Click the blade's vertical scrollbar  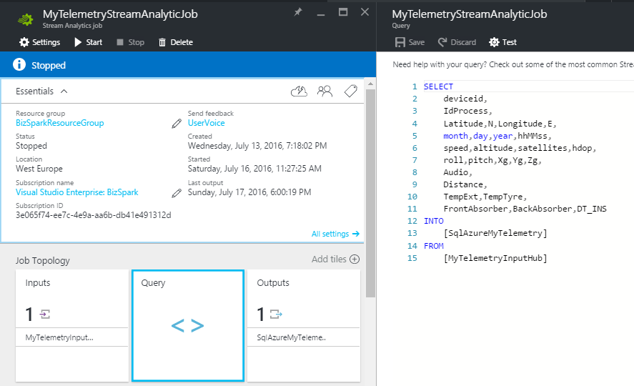coord(370,192)
